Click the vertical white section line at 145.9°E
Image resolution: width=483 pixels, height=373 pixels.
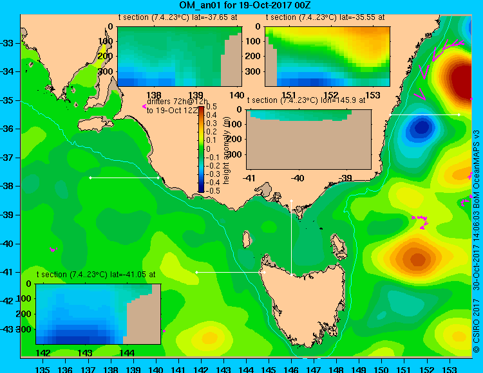click(291, 238)
